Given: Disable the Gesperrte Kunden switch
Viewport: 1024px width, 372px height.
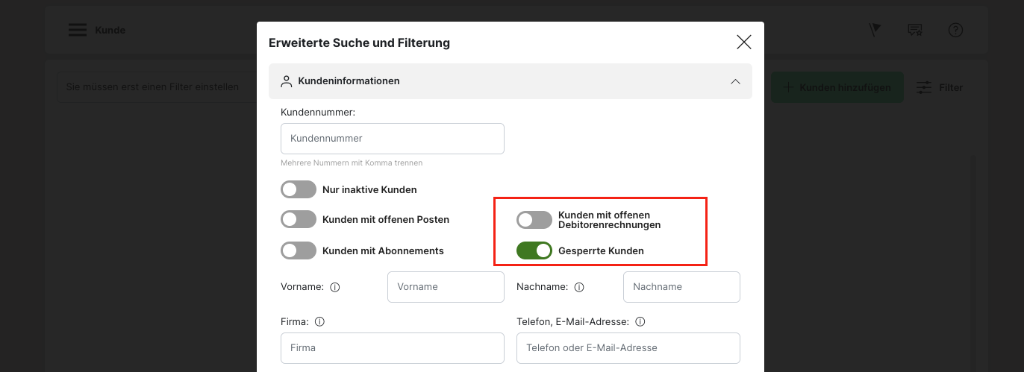Looking at the screenshot, I should click(x=534, y=250).
